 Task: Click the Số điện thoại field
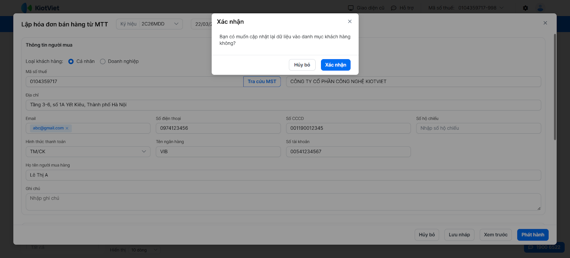[x=218, y=128]
